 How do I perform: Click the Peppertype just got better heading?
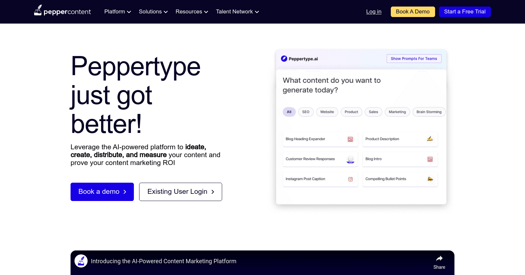(x=136, y=95)
